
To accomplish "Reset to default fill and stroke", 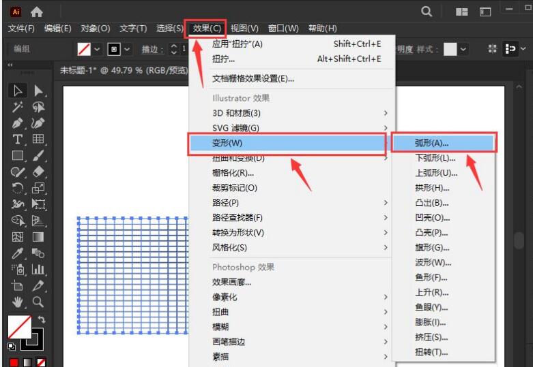I will (11, 347).
